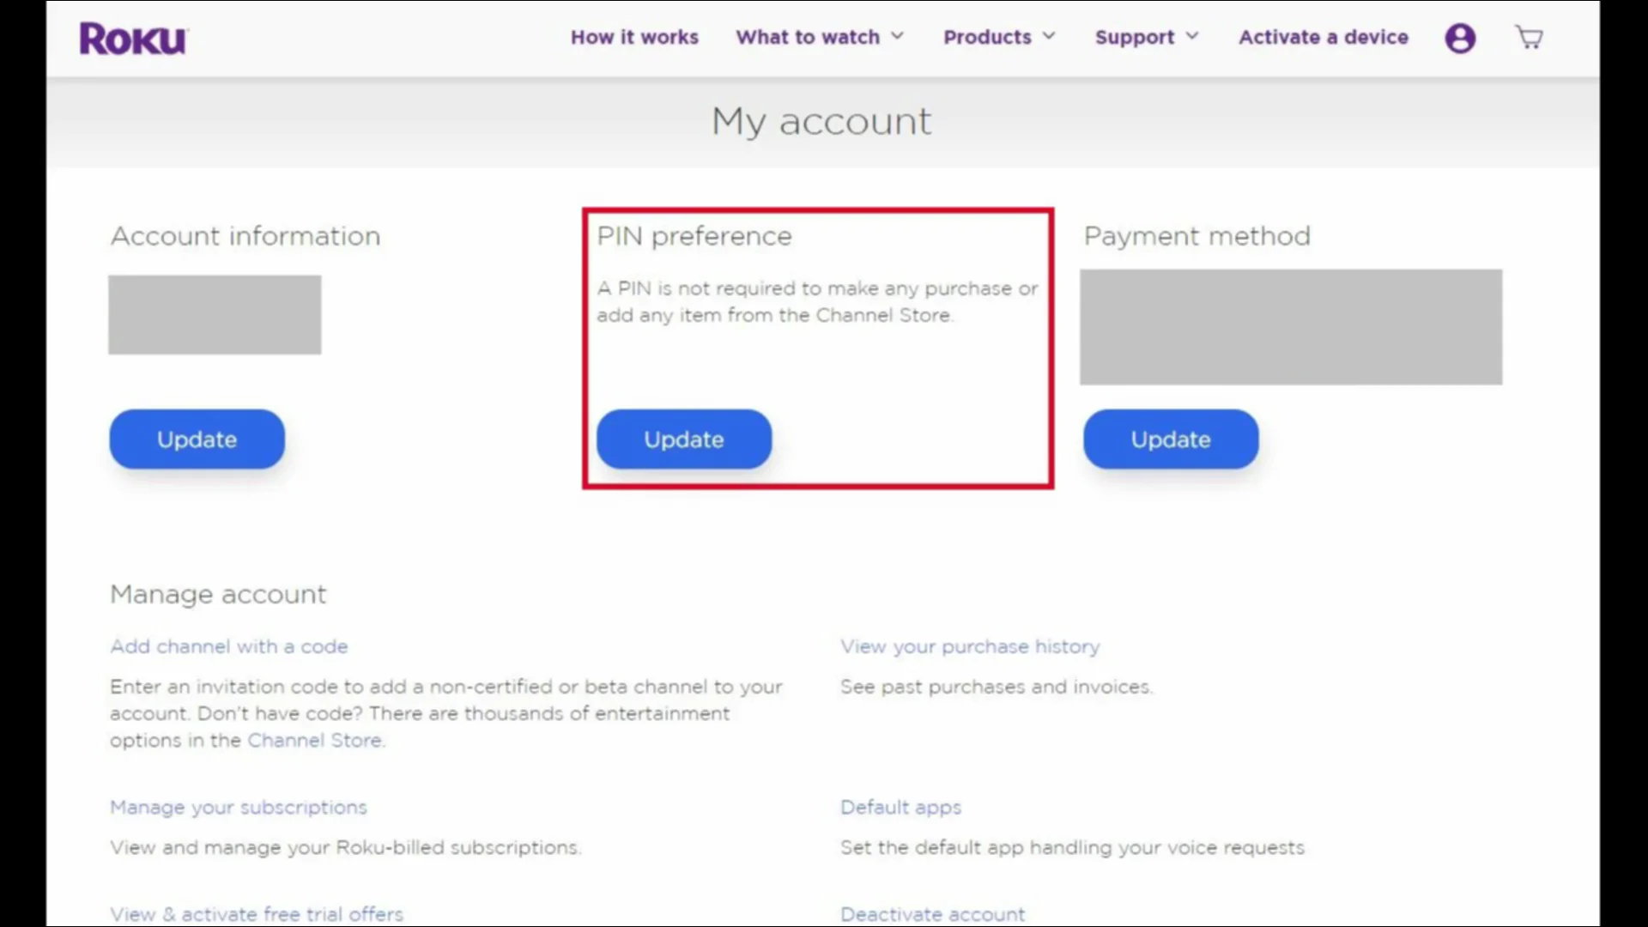This screenshot has width=1648, height=927.
Task: Follow the Channel Store link
Action: 314,740
